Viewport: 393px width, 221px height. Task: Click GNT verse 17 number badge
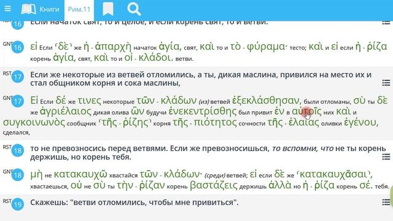18,101
